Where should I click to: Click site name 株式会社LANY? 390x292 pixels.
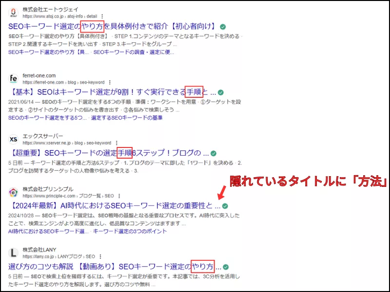click(x=39, y=250)
